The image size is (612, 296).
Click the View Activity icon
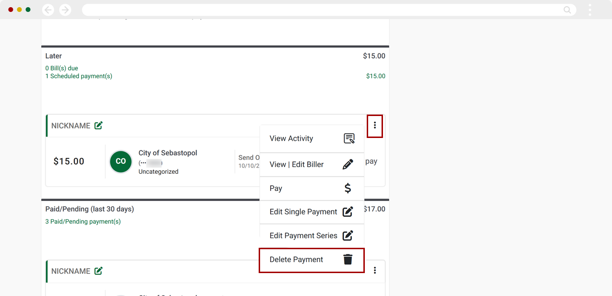click(x=350, y=138)
